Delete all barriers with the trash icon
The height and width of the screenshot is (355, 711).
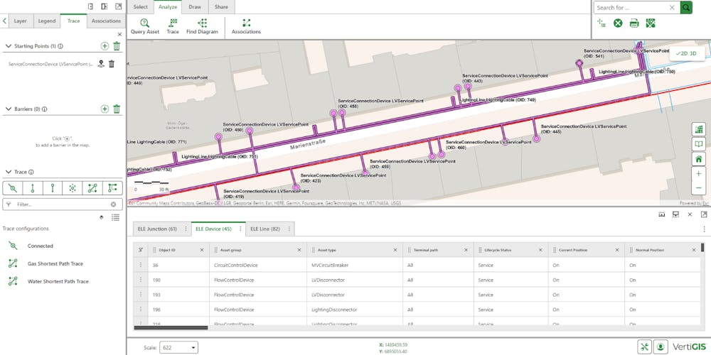pyautogui.click(x=117, y=109)
